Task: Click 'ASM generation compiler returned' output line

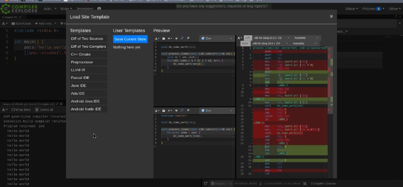Action: coord(35,117)
